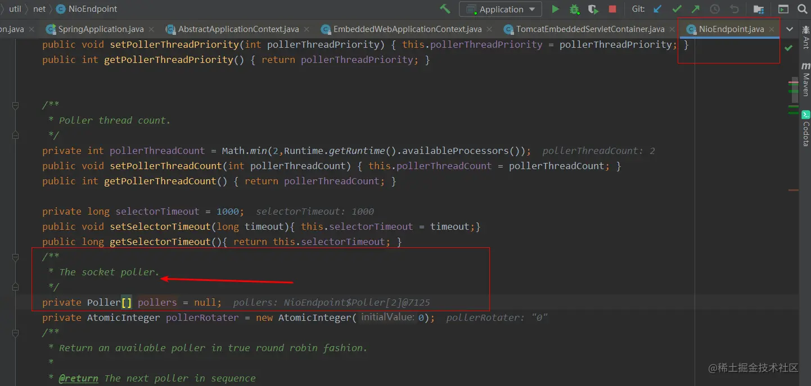811x386 pixels.
Task: Click the 'selectorTimeout: 1000' inline debug value
Action: click(315, 211)
